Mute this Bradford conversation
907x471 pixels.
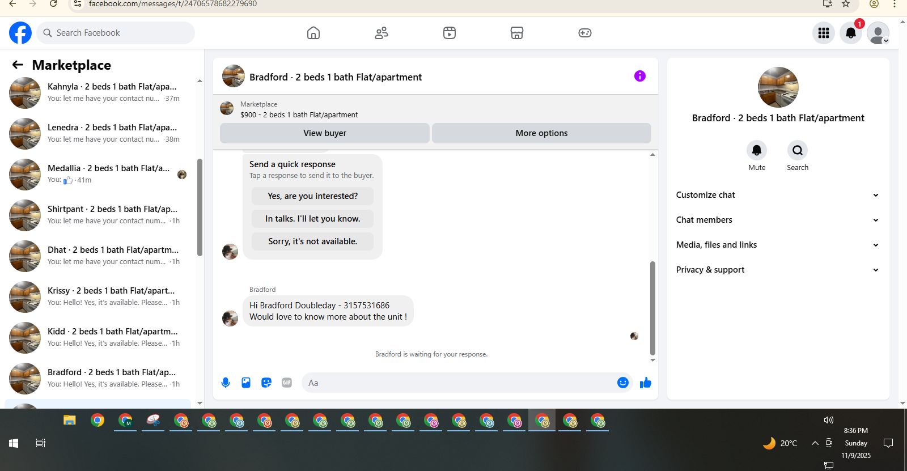[x=757, y=150]
